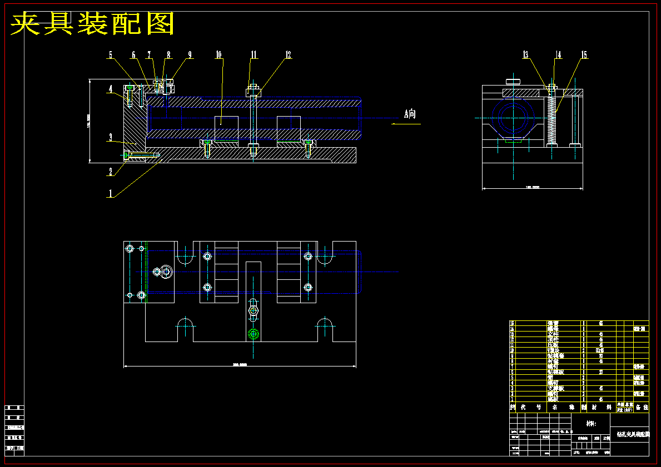The width and height of the screenshot is (661, 467).
Task: Select balloon number 12 above the front view
Action: [x=289, y=55]
